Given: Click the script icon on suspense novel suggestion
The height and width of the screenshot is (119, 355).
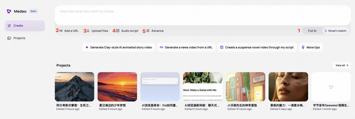Looking at the screenshot, I should [222, 47].
